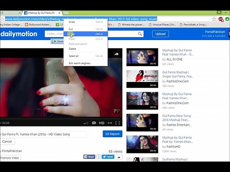Click the green Download button
This screenshot has width=230, height=172.
[57, 41]
